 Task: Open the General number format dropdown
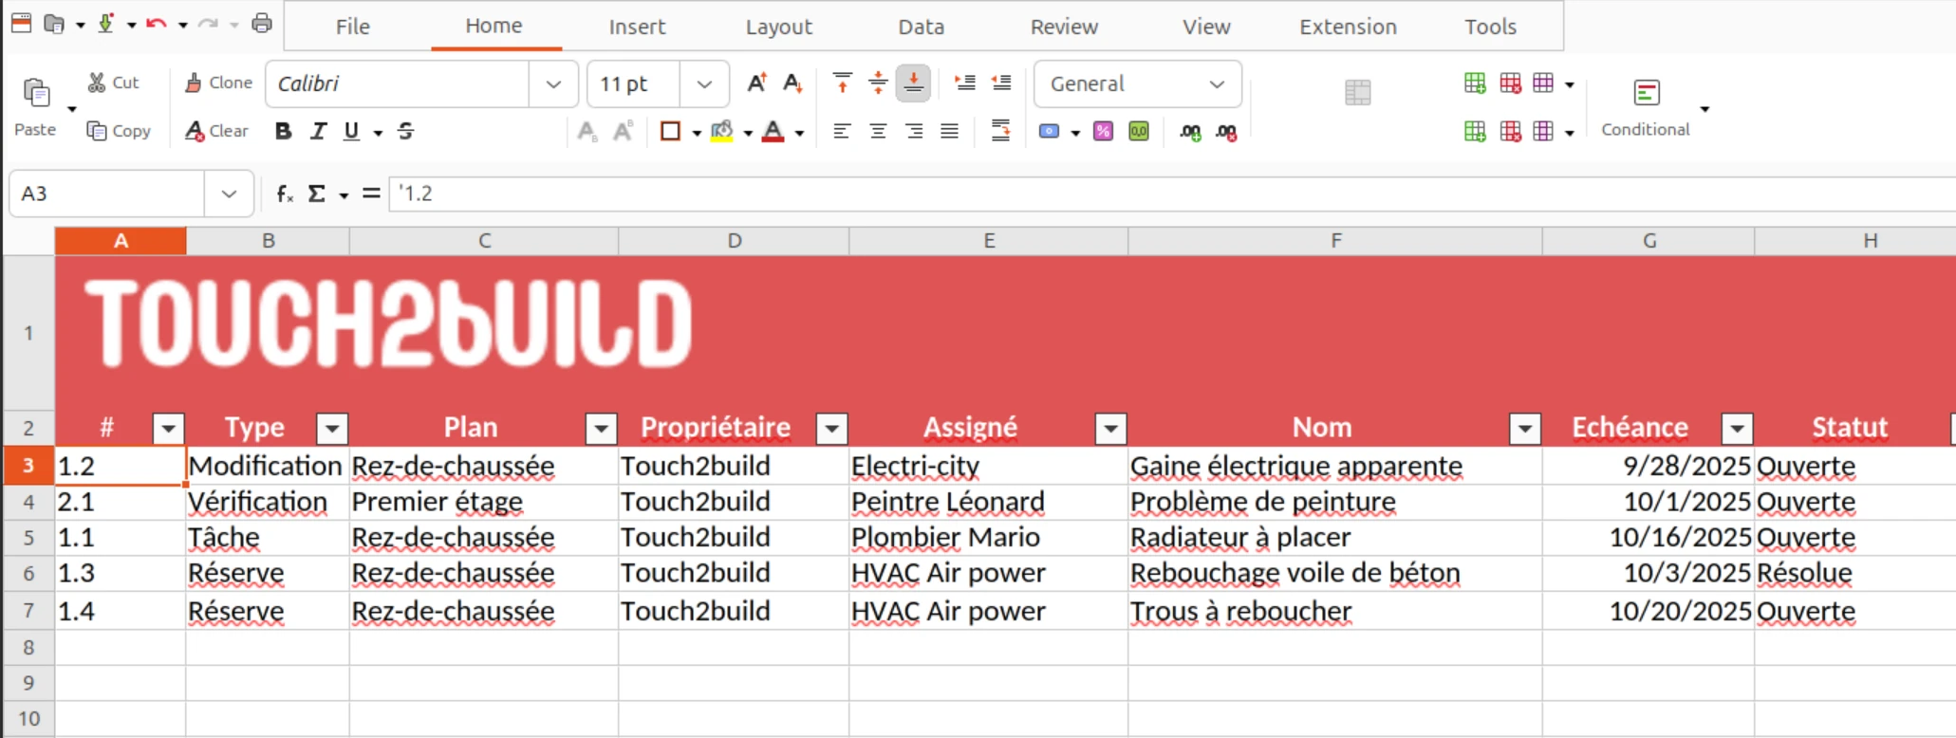pyautogui.click(x=1217, y=83)
